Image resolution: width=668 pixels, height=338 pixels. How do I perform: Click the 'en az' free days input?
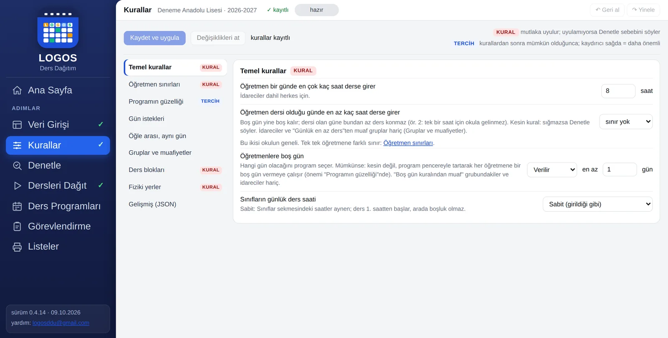pos(620,169)
